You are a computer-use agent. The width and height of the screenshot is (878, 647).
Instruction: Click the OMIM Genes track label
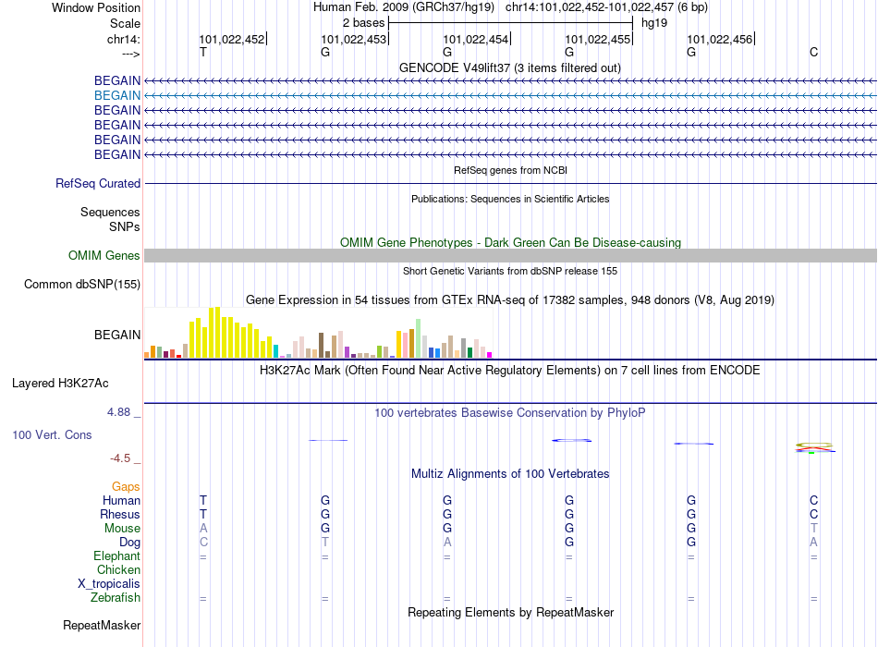coord(104,256)
